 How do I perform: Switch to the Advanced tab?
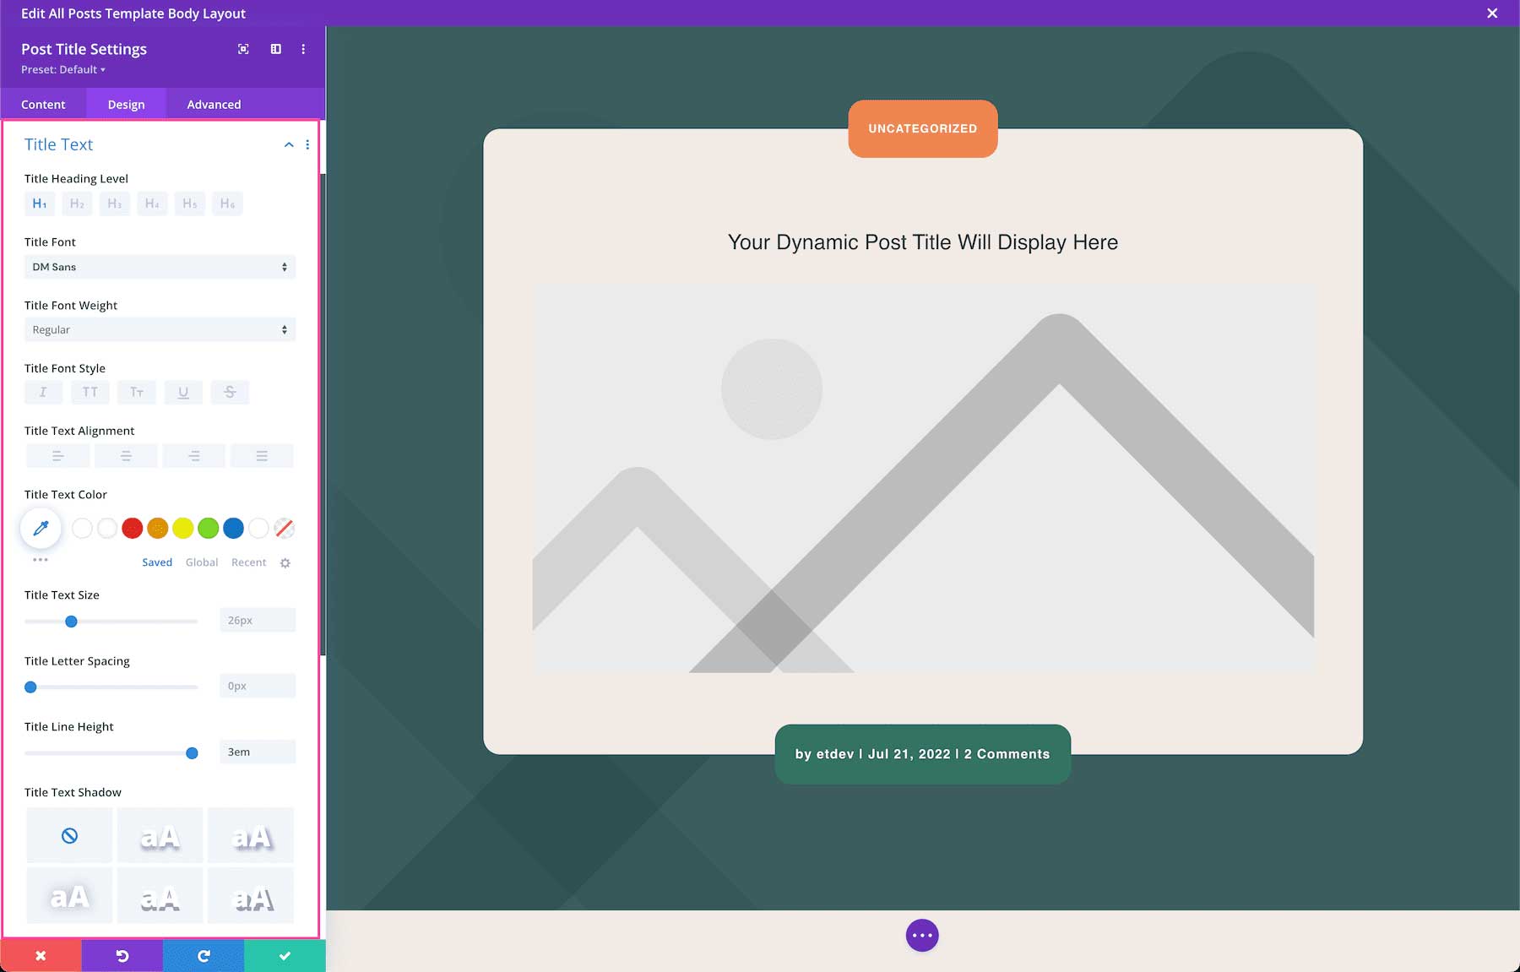pos(213,104)
